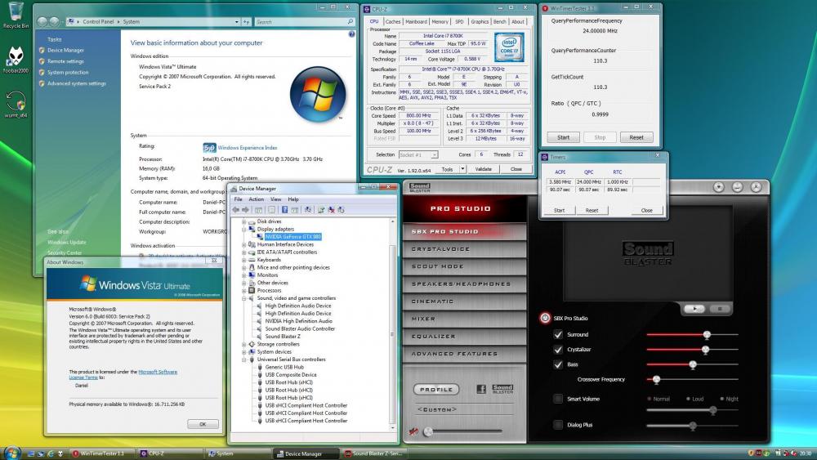Click the shield icon next to Device Manager link
The width and height of the screenshot is (817, 460).
tap(42, 51)
